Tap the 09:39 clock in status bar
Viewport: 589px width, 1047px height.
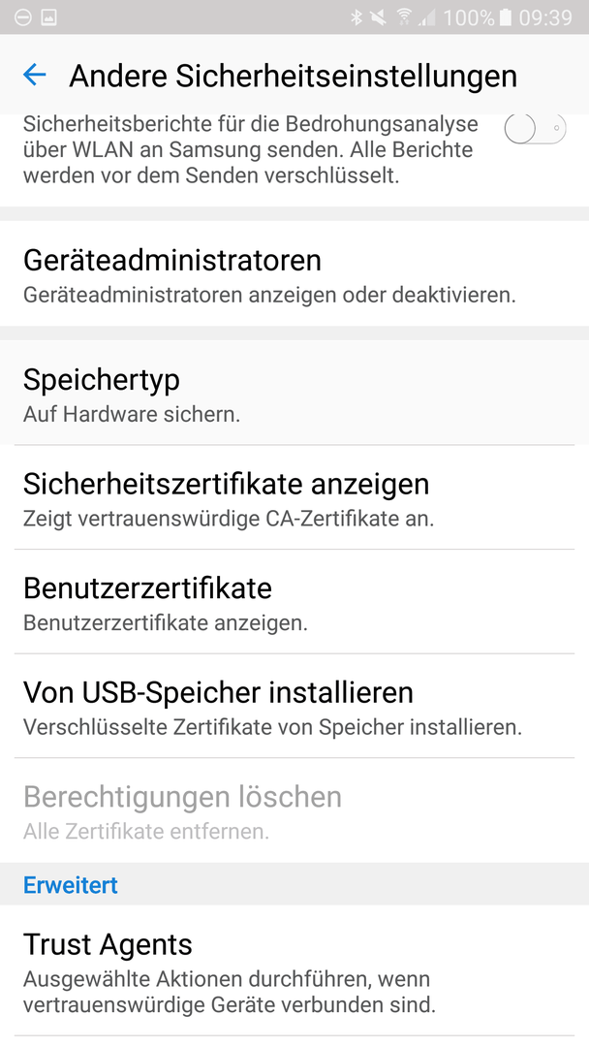coord(545,17)
